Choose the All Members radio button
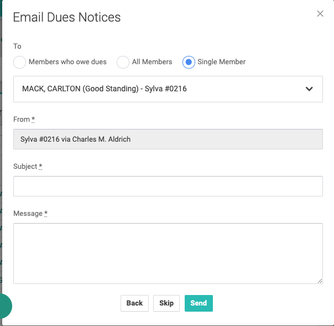 tap(123, 62)
